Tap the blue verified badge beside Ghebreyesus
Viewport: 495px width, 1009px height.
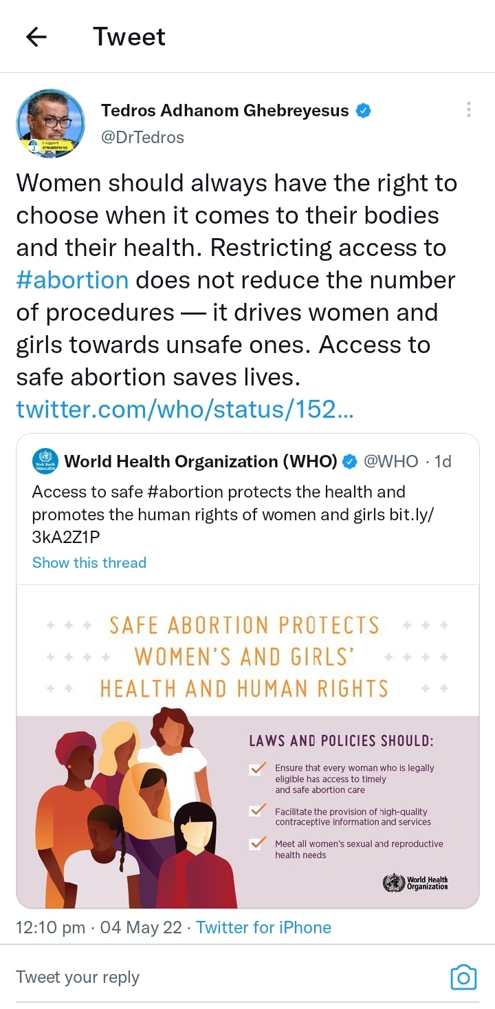coord(363,110)
